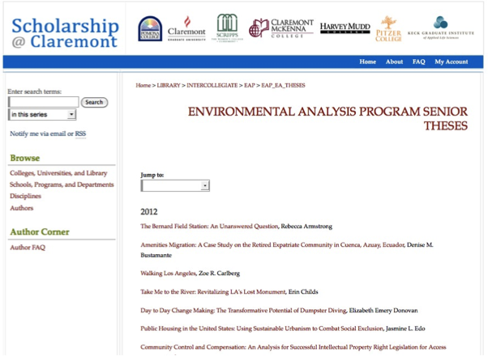Viewport: 488px width, 356px height.
Task: Open the Walking Los Angeles thesis
Action: click(168, 273)
